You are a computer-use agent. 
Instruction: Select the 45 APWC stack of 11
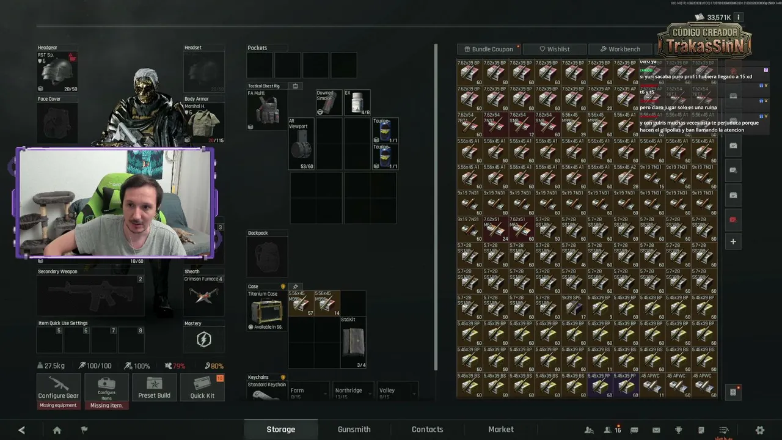(x=652, y=385)
